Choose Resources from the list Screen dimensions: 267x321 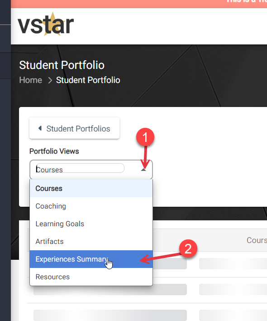point(91,277)
